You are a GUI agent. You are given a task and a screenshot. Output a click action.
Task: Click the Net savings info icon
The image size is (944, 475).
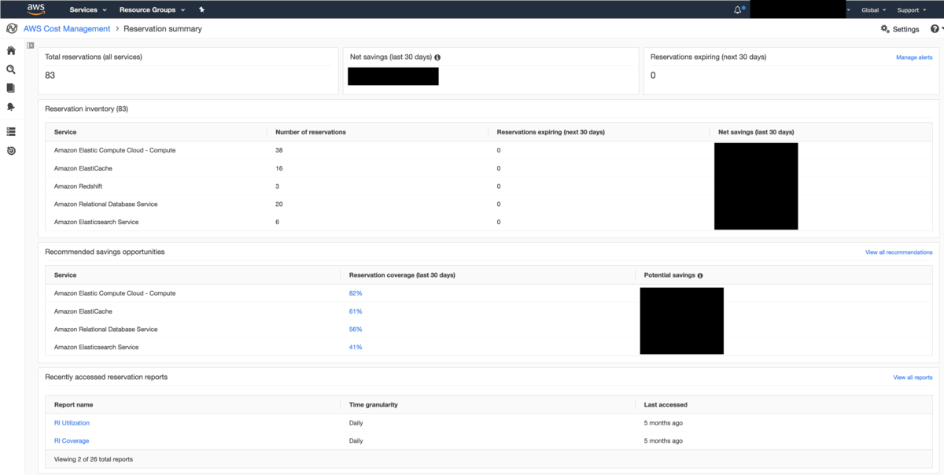(437, 57)
